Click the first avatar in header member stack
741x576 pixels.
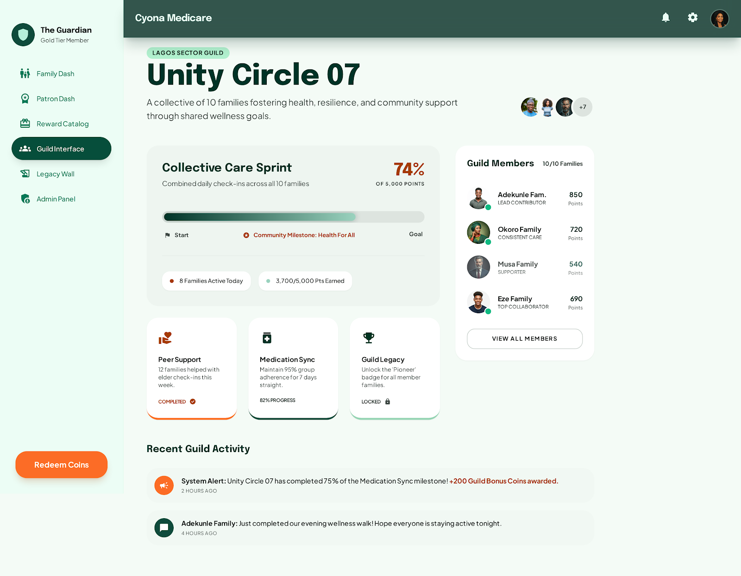530,107
